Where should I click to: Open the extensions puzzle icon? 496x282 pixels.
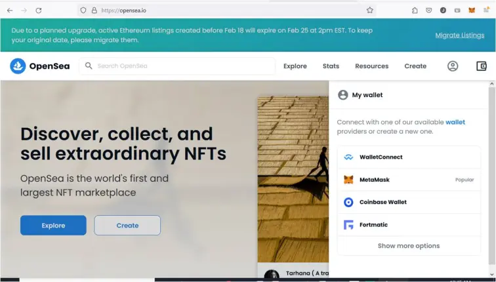415,10
